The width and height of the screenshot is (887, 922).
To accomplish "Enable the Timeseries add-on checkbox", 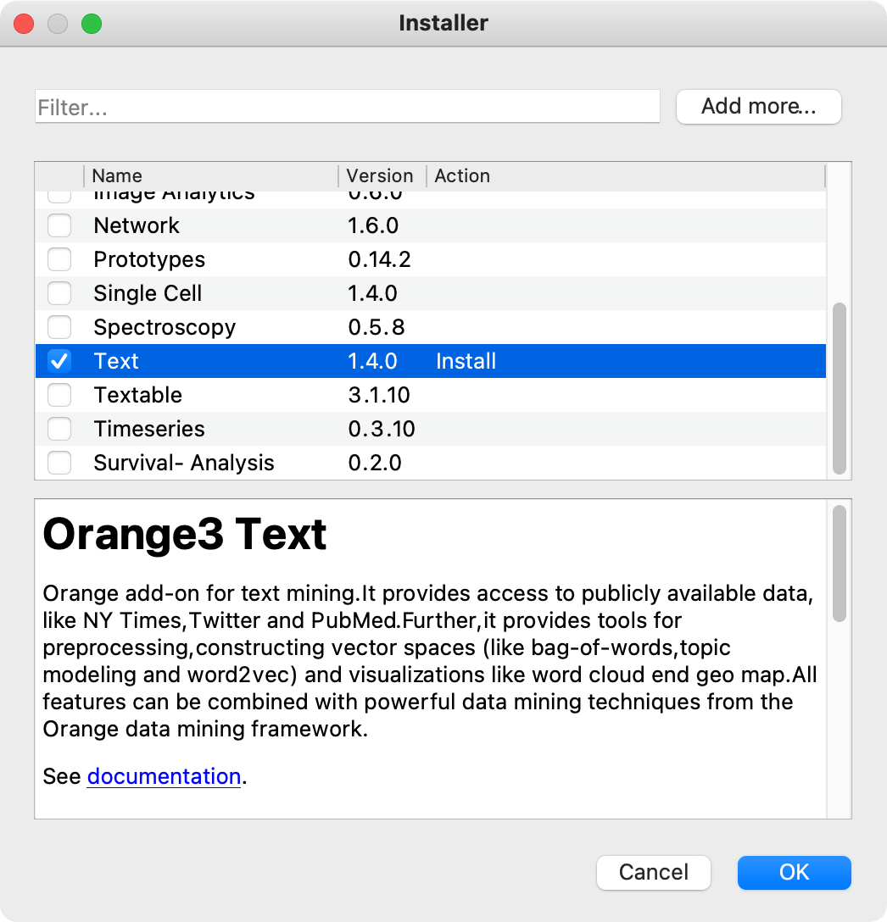I will coord(59,429).
